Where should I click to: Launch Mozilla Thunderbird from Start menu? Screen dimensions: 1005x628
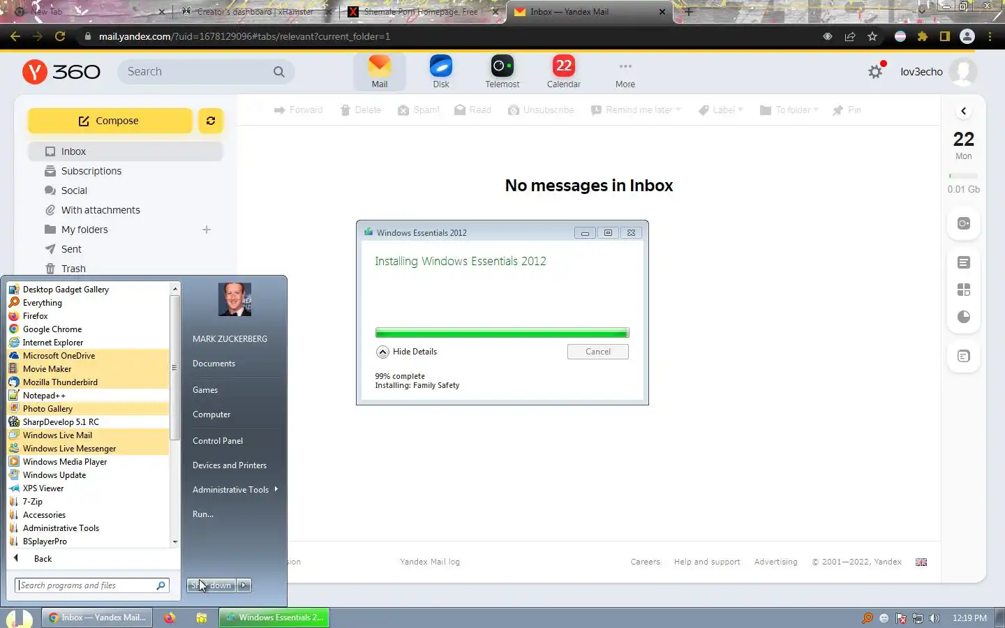pyautogui.click(x=88, y=382)
